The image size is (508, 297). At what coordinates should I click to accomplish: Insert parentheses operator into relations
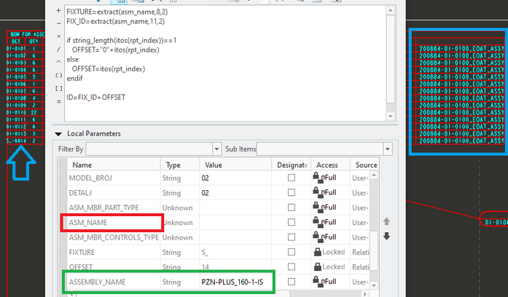[x=58, y=76]
